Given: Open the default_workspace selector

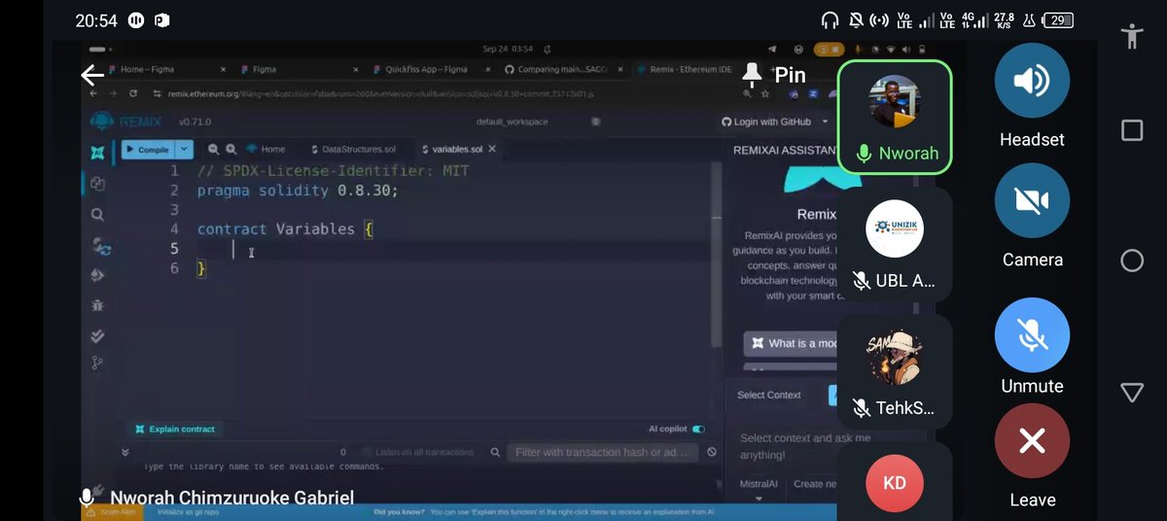Looking at the screenshot, I should click(512, 122).
